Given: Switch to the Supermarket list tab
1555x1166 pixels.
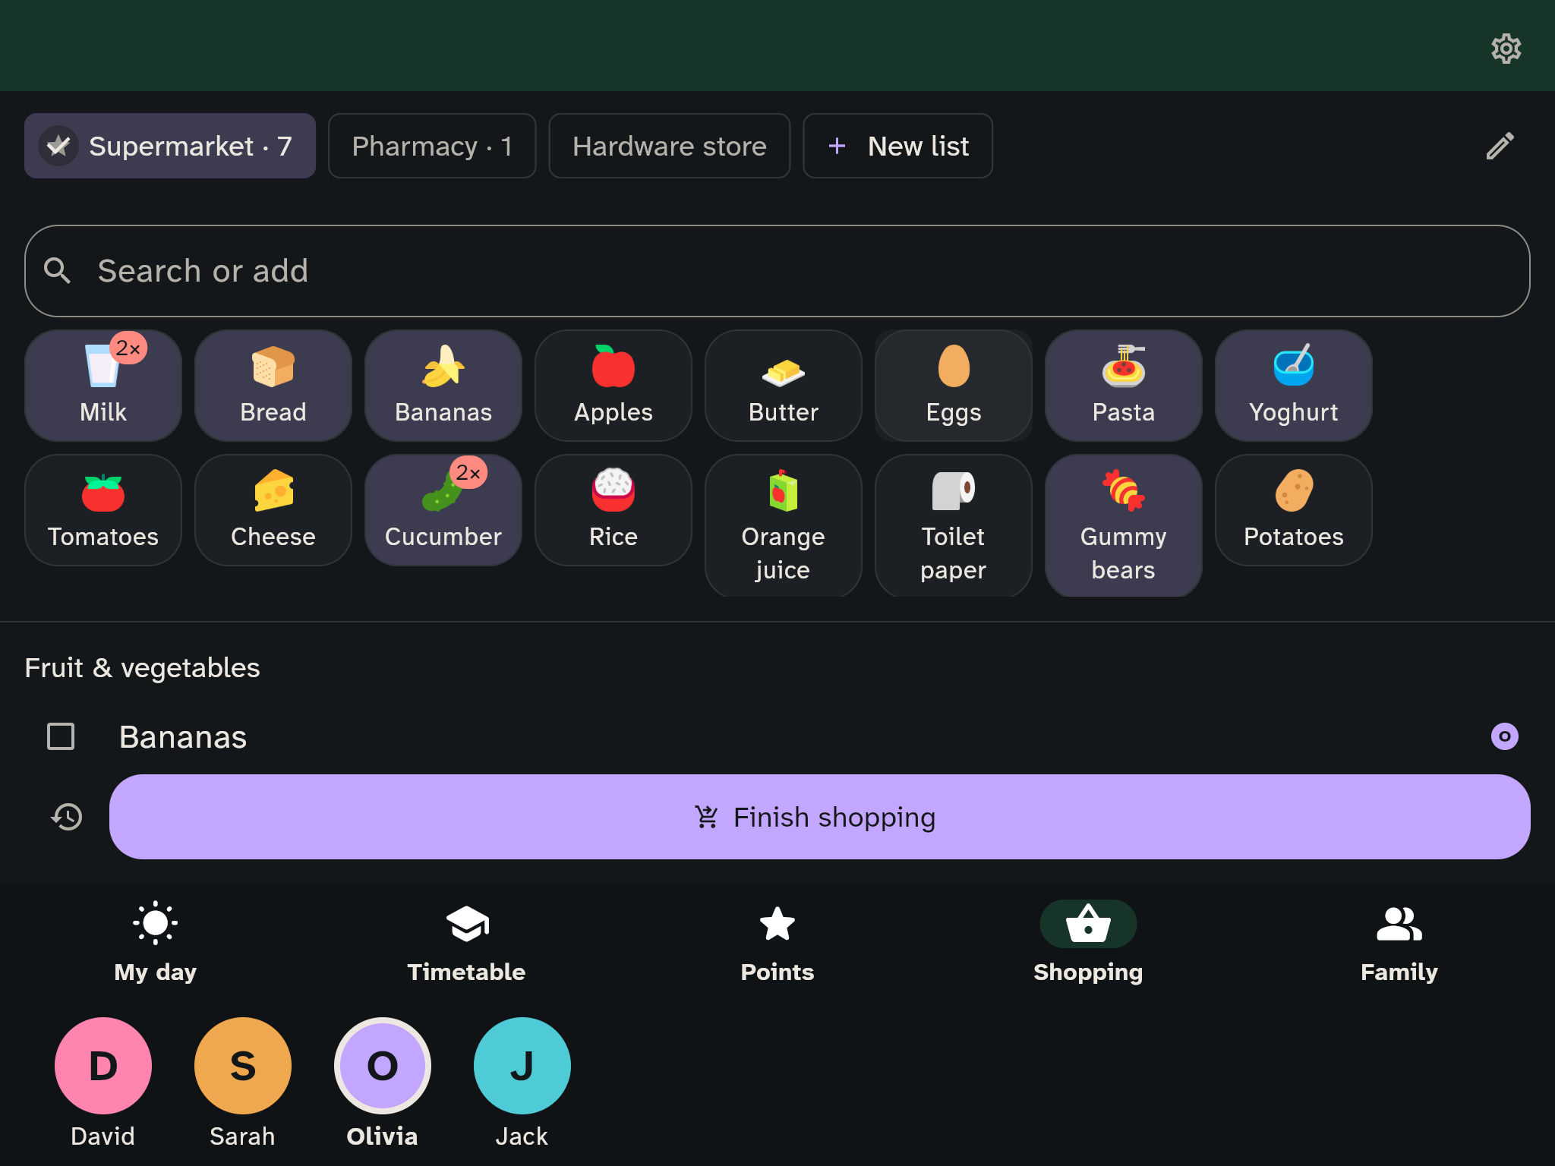Looking at the screenshot, I should point(170,146).
